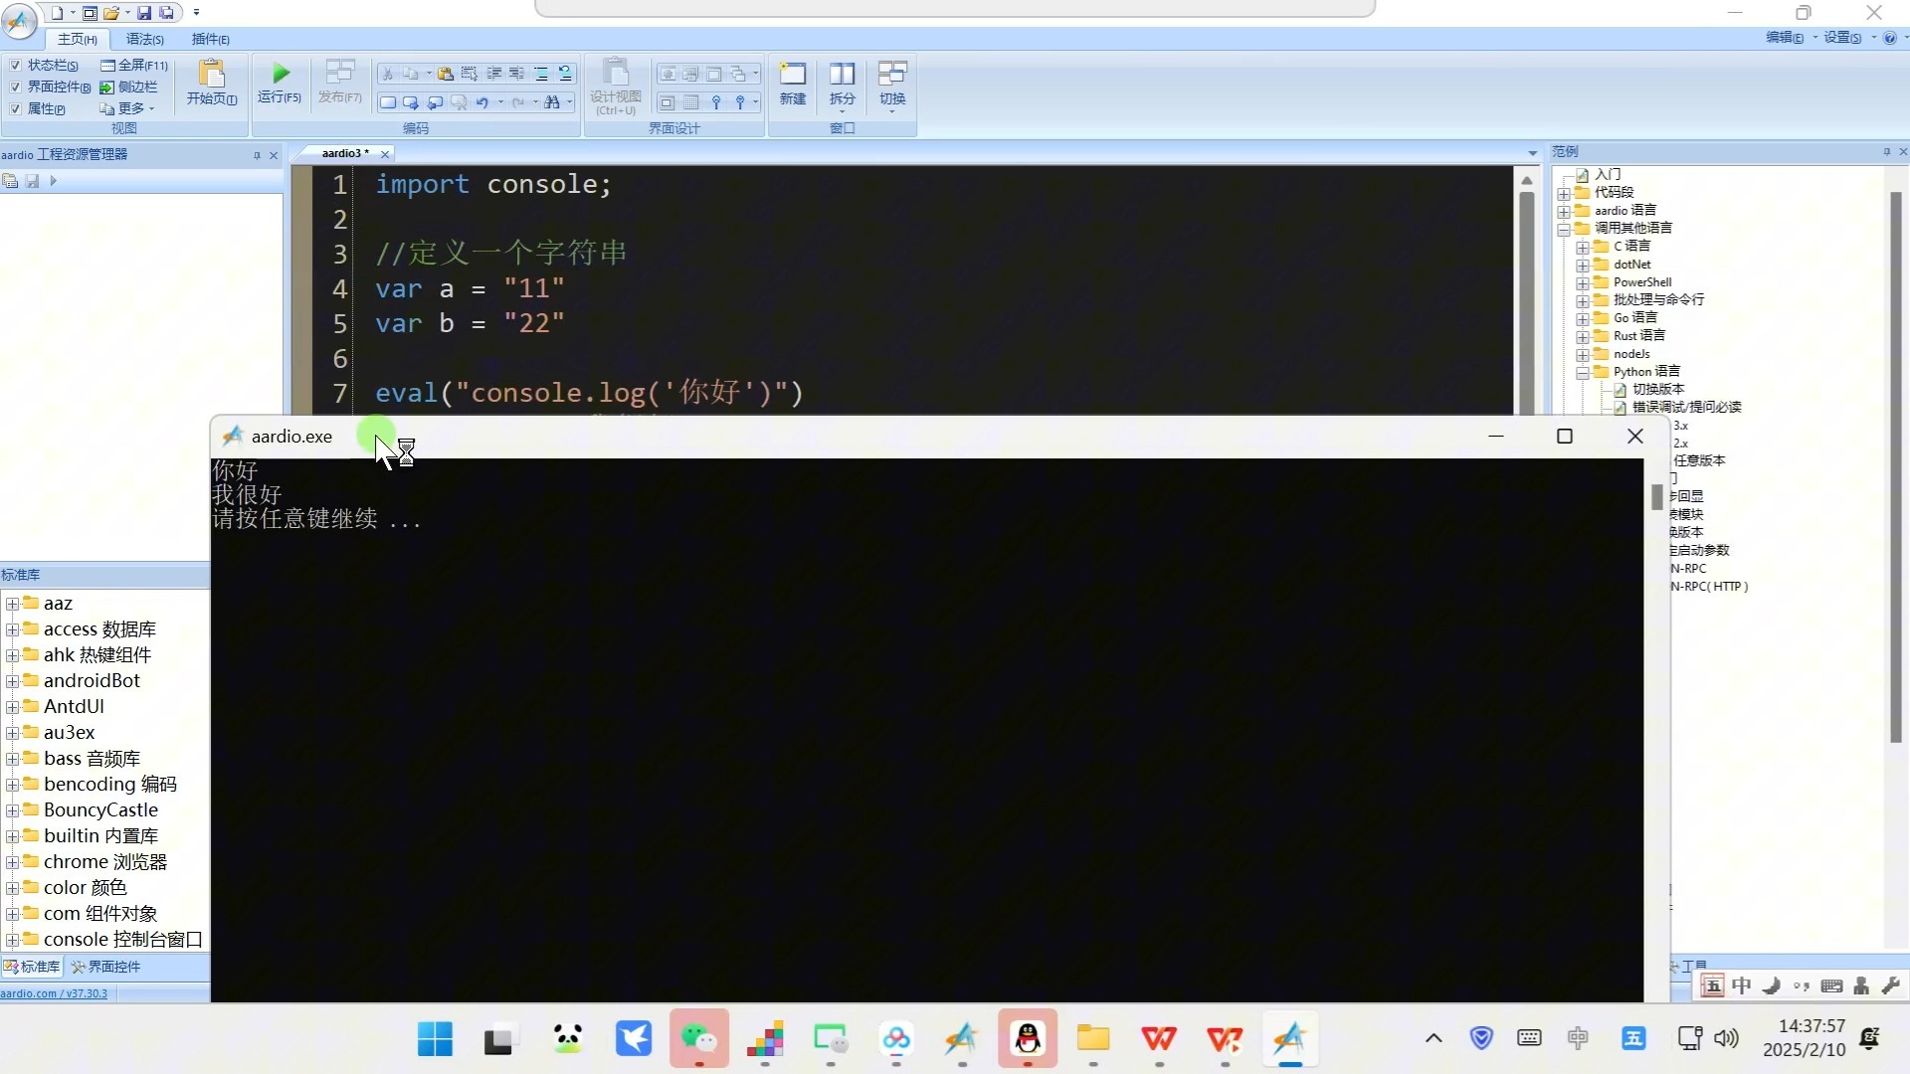Open the Start Page (开始页) icon
This screenshot has width=1910, height=1074.
click(212, 82)
